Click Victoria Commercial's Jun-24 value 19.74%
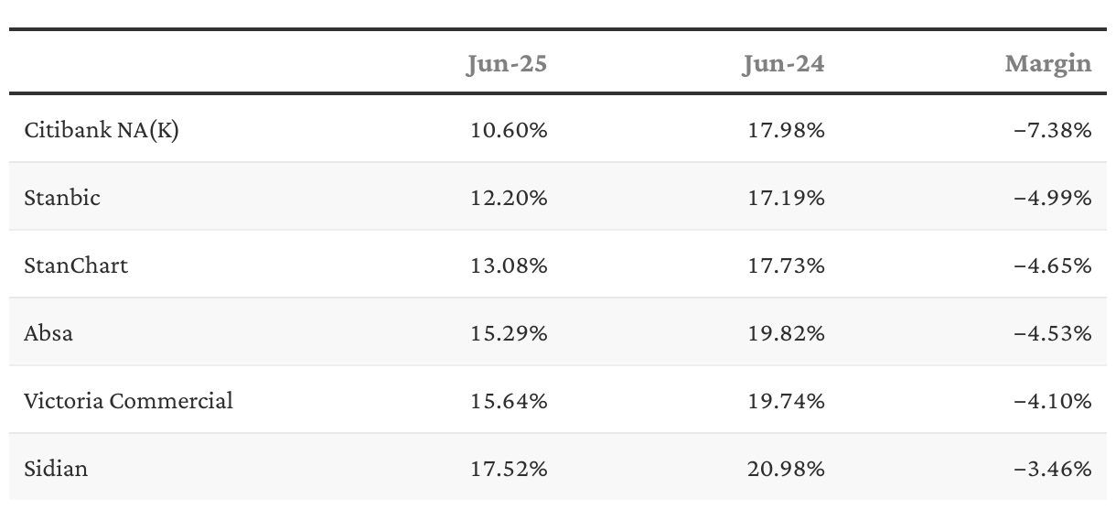The image size is (1116, 509). pos(786,401)
